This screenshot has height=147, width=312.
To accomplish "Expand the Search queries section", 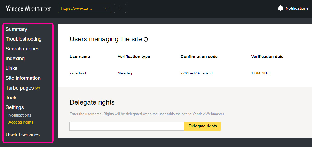I will [22, 49].
